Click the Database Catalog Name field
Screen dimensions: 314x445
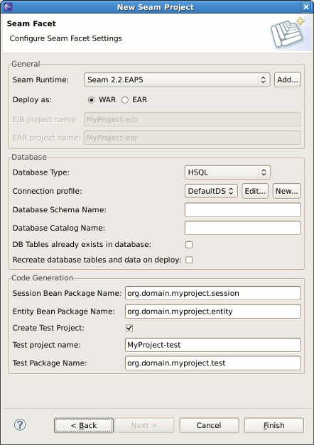click(243, 228)
